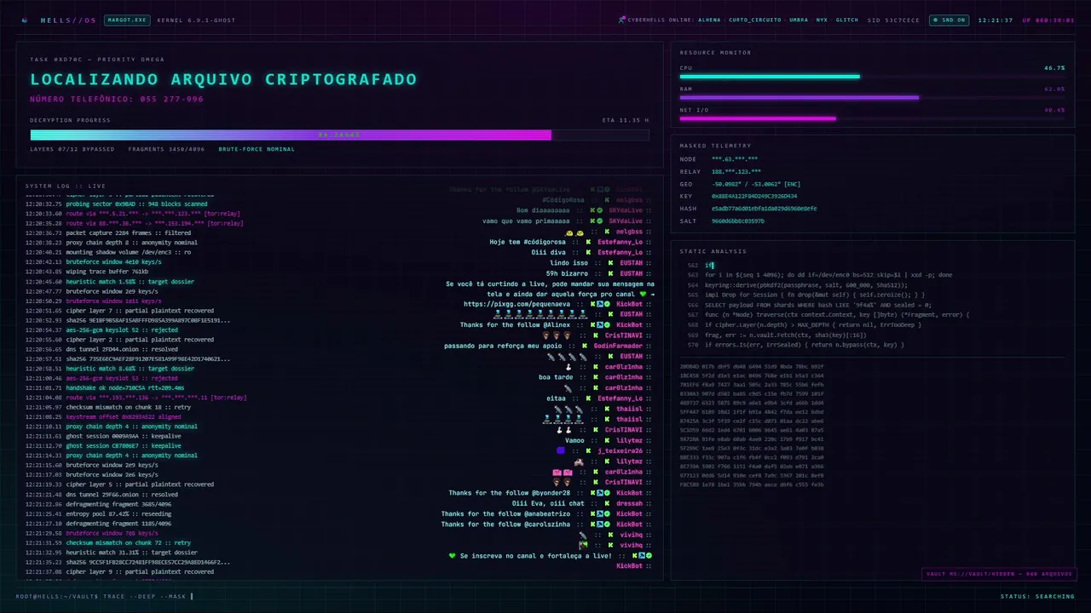Screen dimensions: 1091x613
Task: Click CURTO_CIRCUITO in the online list
Action: coord(754,20)
